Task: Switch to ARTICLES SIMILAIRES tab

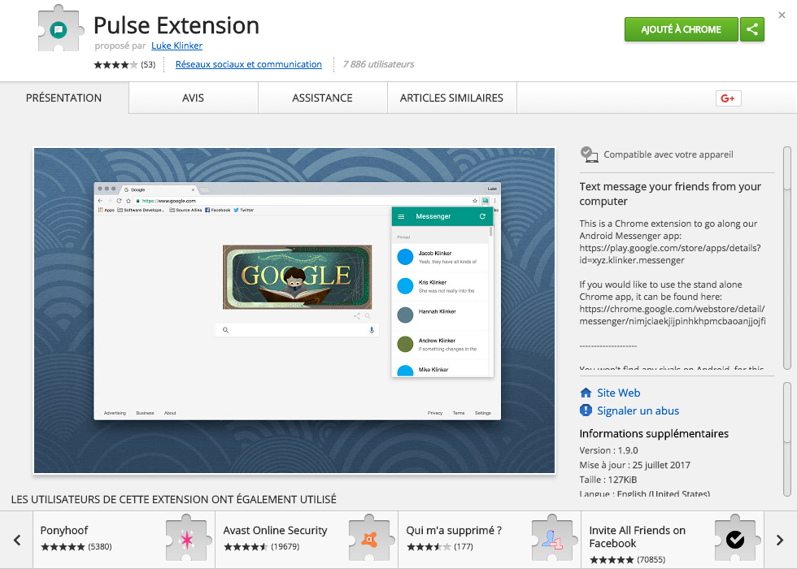Action: click(x=451, y=98)
